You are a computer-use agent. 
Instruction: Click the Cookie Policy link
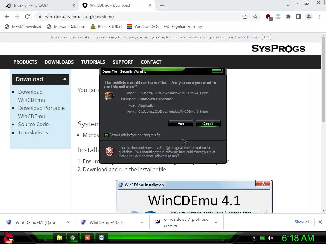[x=246, y=37]
